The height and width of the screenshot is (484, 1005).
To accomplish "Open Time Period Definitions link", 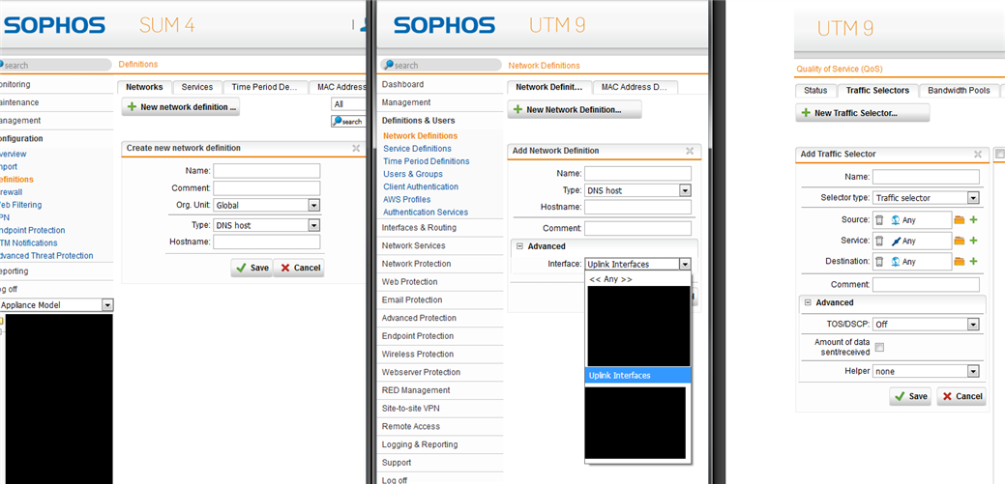I will (427, 161).
